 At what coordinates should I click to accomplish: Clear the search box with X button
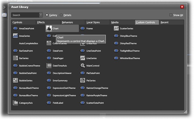click(41, 15)
